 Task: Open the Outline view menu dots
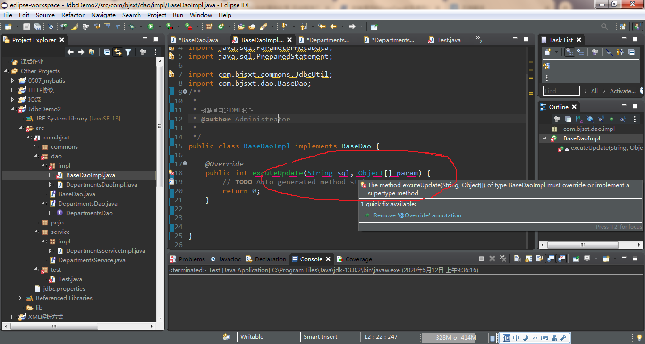635,119
